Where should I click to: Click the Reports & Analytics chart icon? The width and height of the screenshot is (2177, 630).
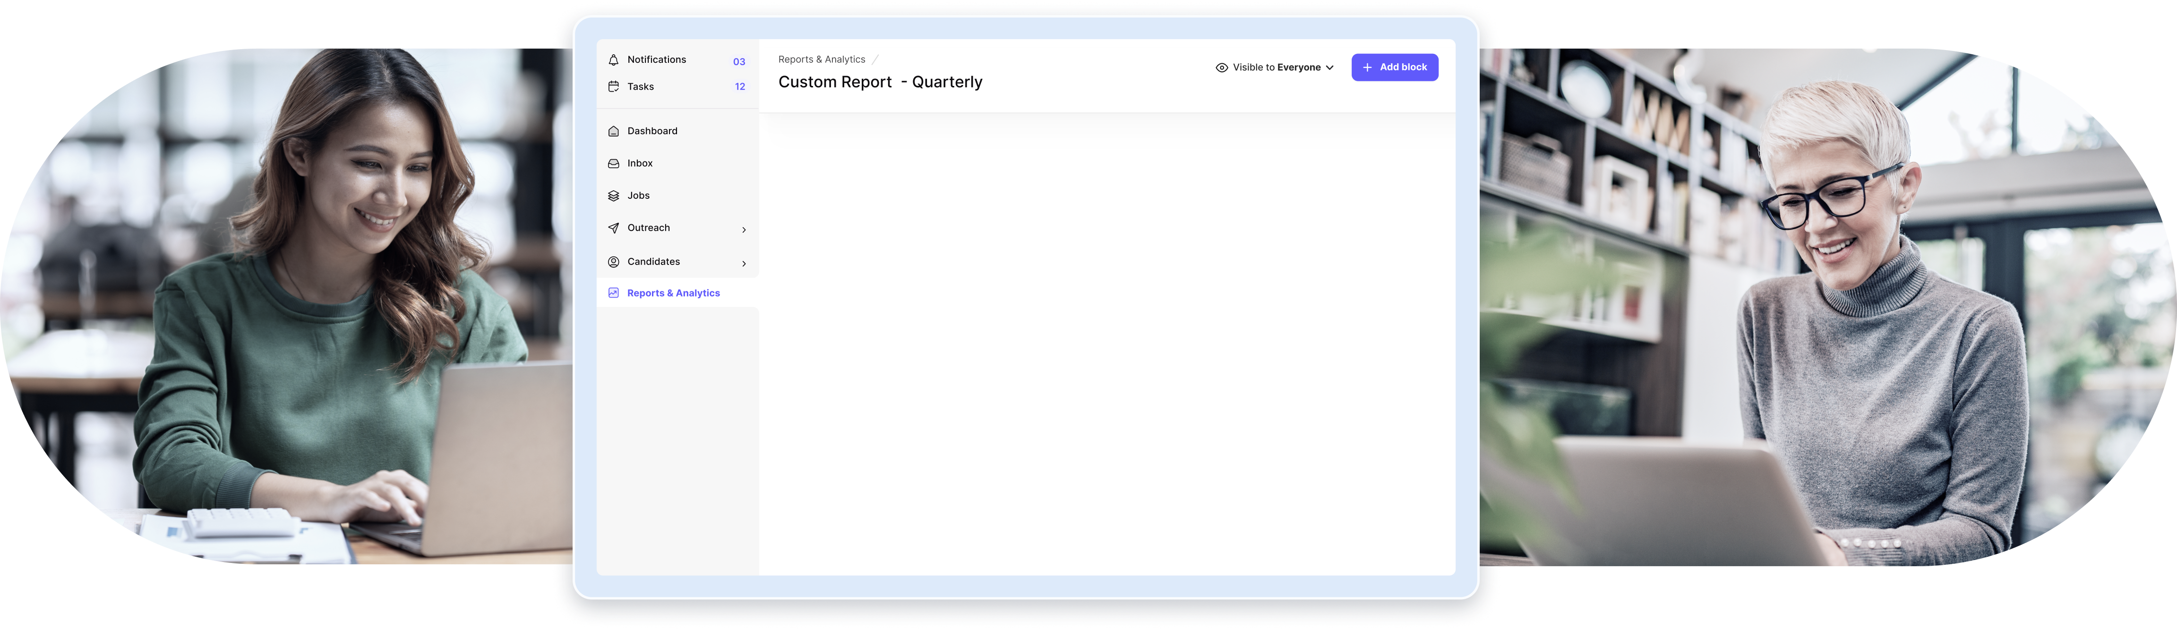click(614, 293)
